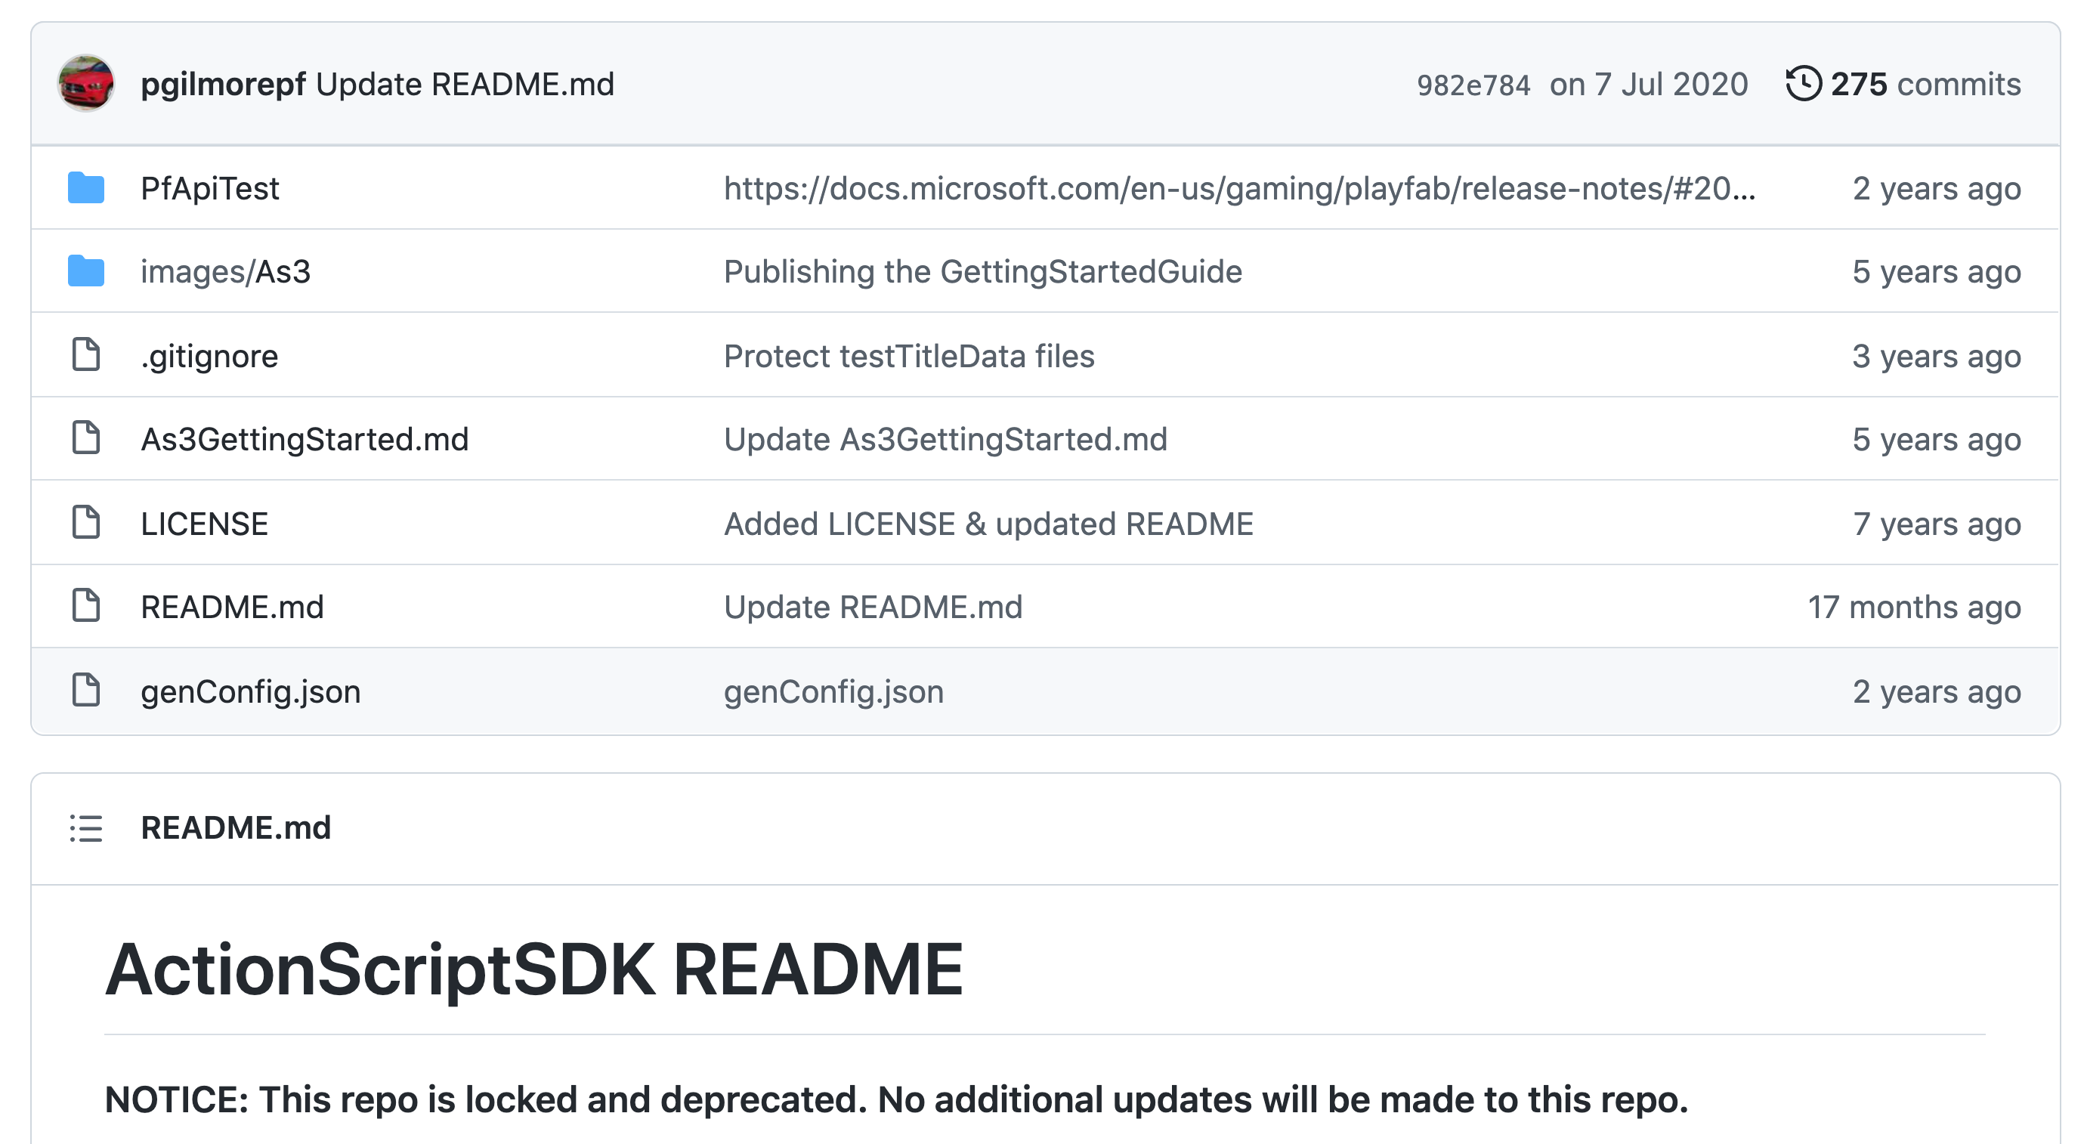Image resolution: width=2084 pixels, height=1144 pixels.
Task: Click the README.md table of contents icon
Action: pyautogui.click(x=87, y=828)
